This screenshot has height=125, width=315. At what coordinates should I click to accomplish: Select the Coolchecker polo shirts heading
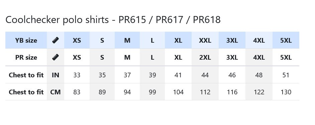[x=113, y=20]
